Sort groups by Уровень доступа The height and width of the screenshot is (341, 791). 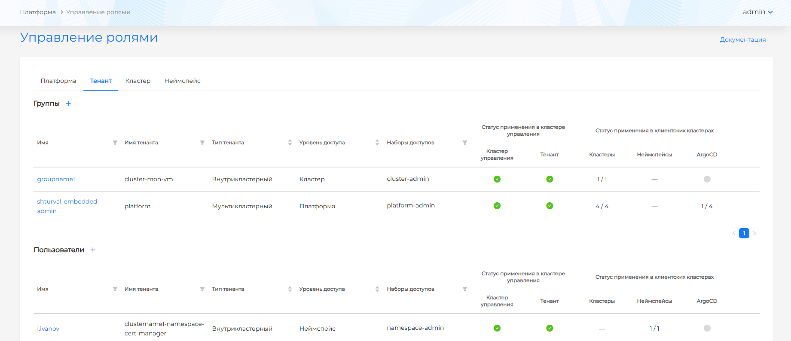pyautogui.click(x=377, y=143)
